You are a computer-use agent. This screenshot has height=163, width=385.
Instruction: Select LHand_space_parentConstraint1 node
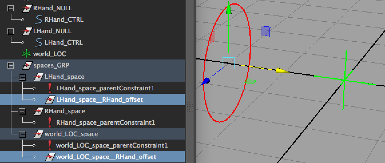[105, 88]
